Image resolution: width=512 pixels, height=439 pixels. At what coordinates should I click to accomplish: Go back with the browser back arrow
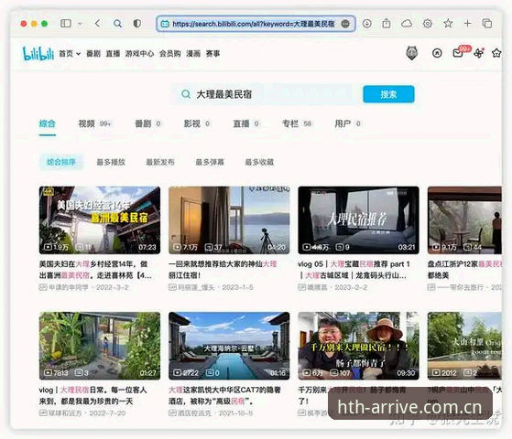97,24
